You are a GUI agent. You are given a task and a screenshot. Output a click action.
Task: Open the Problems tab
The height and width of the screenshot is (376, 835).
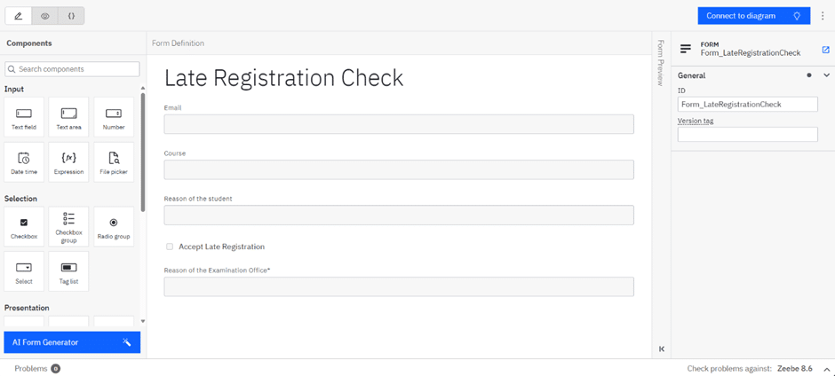pos(36,369)
